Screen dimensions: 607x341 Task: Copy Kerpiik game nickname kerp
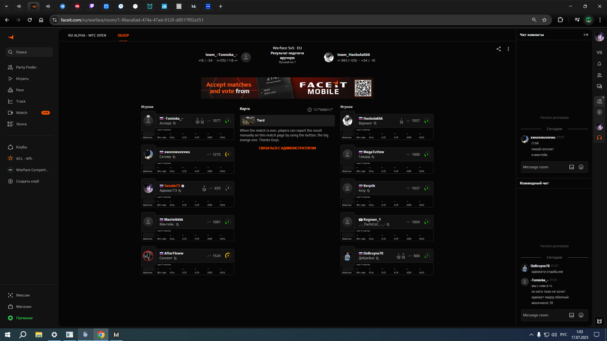(x=368, y=191)
